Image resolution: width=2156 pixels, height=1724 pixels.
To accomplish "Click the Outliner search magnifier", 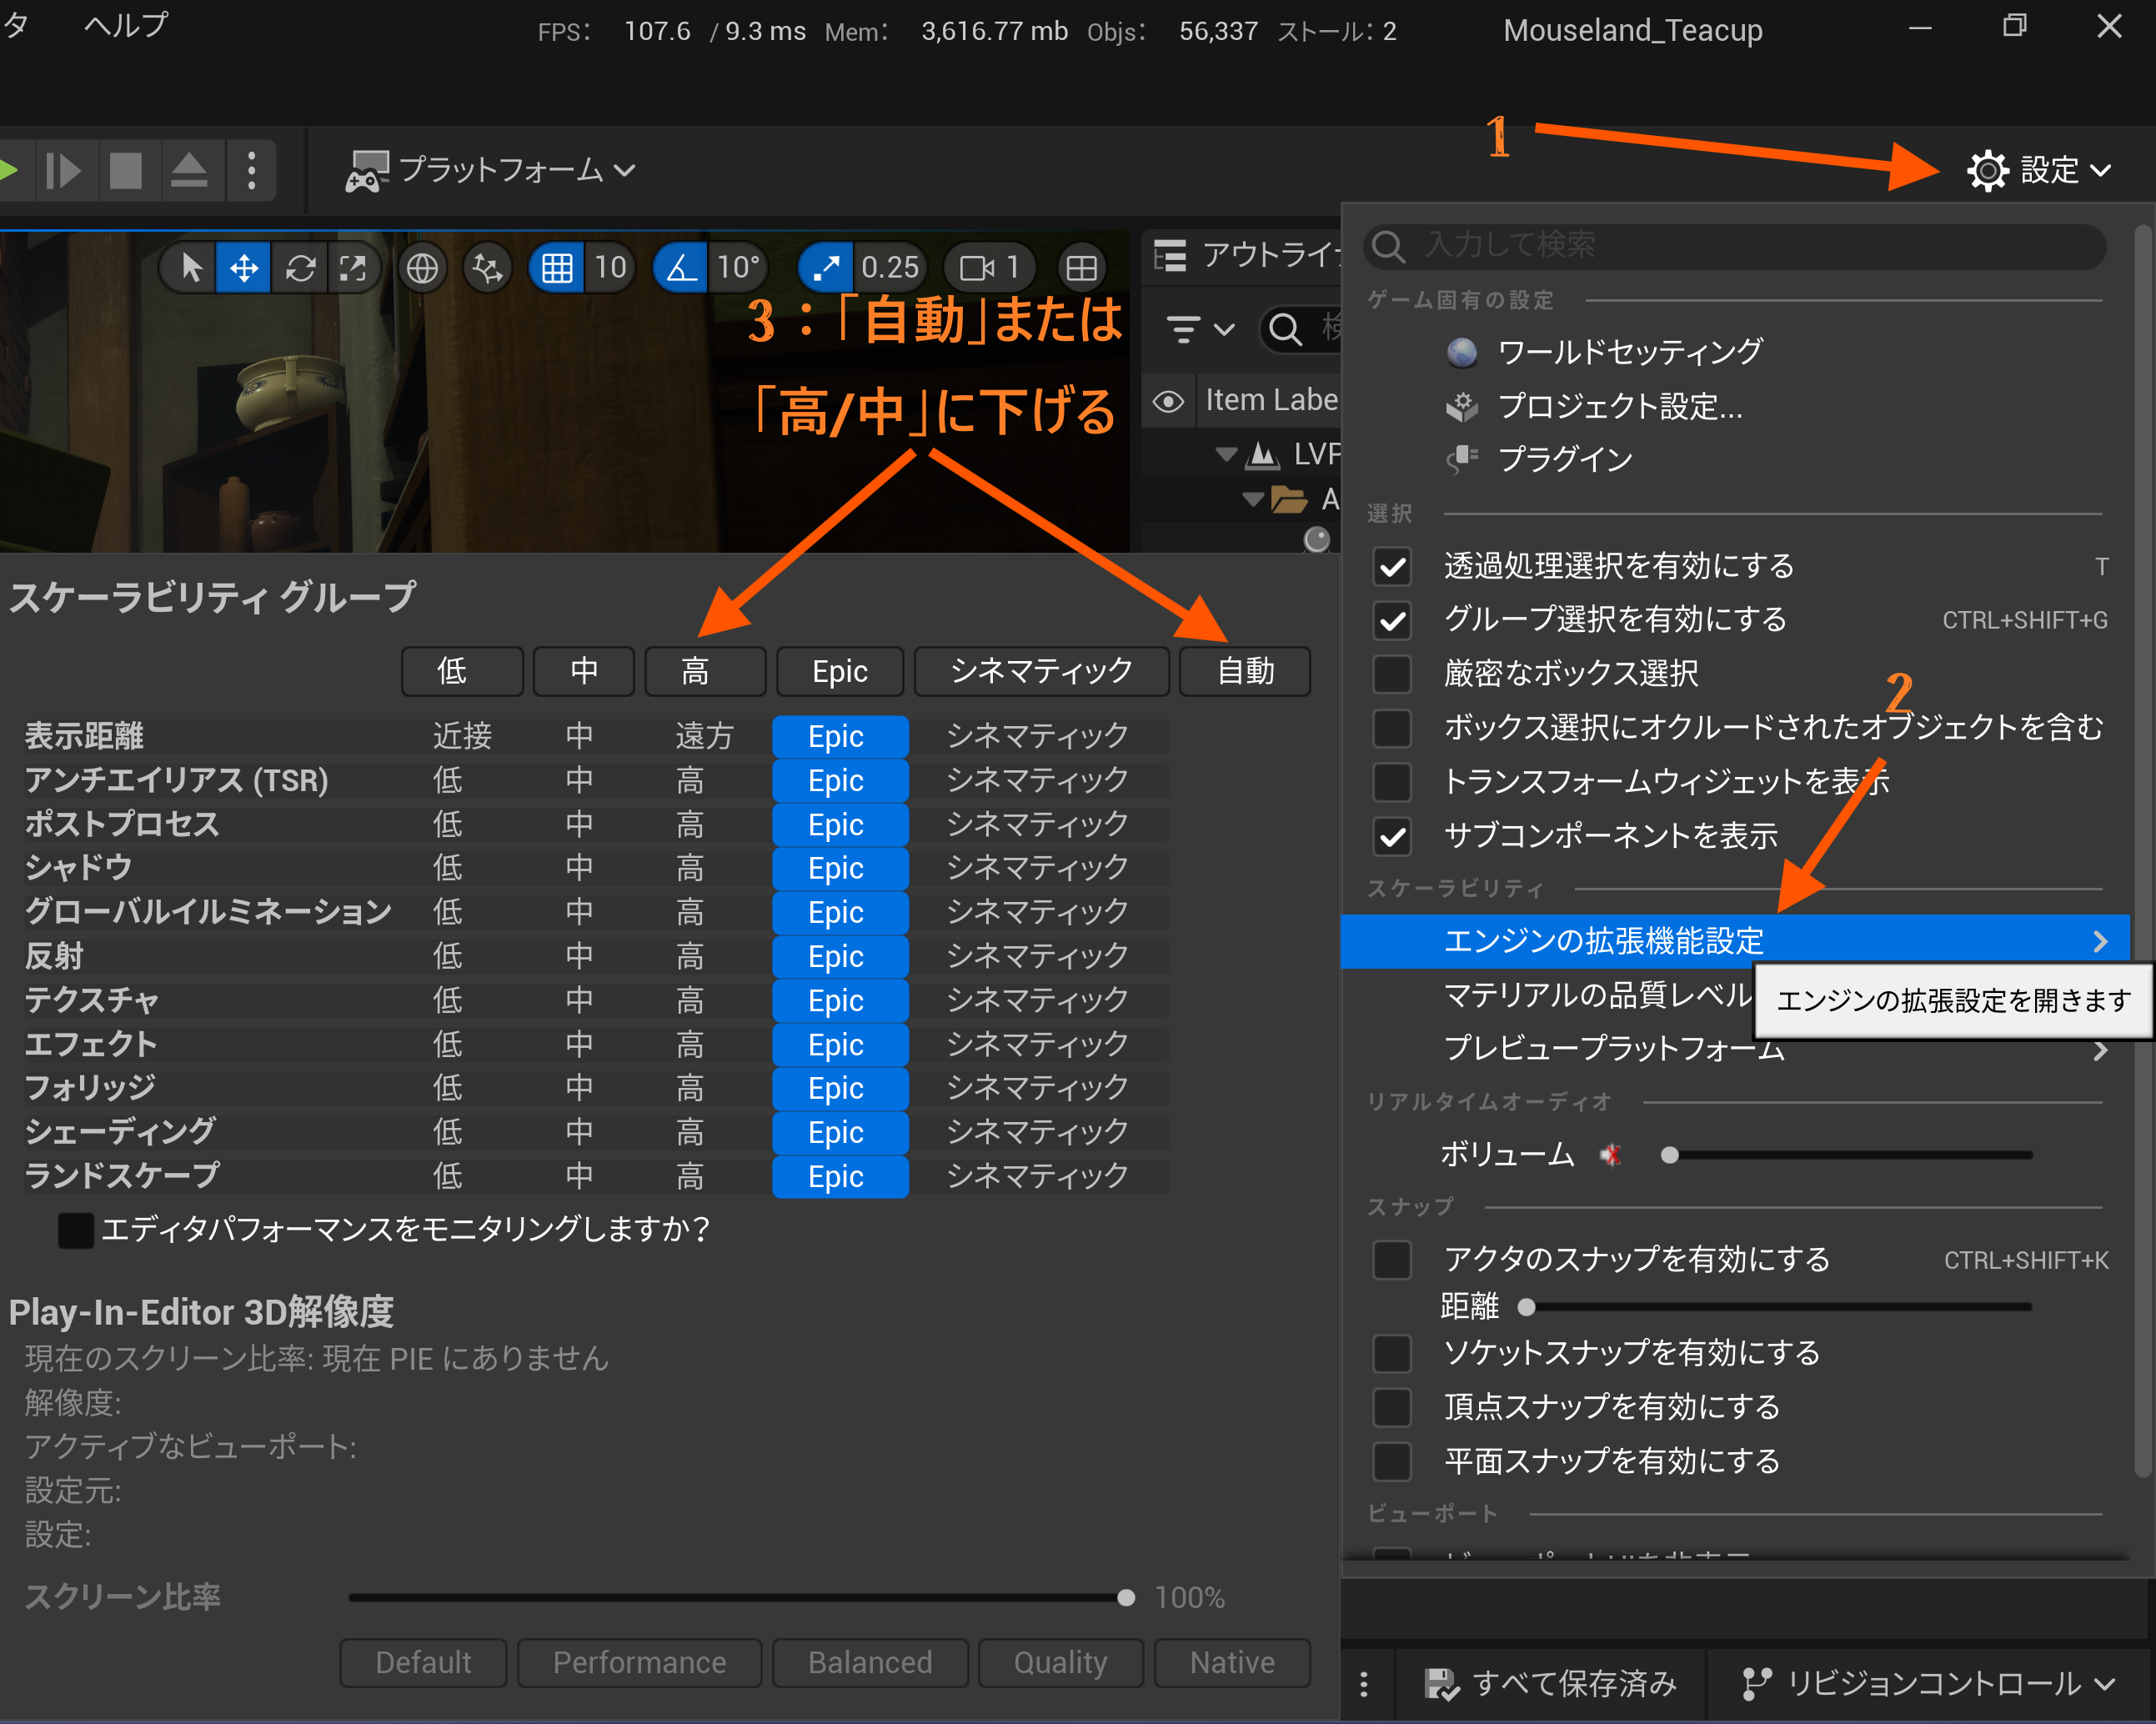I will pos(1284,329).
